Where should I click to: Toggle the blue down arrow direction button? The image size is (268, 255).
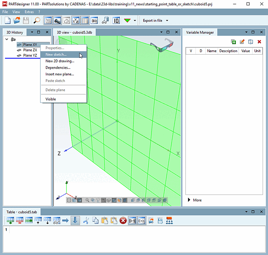pos(75,221)
